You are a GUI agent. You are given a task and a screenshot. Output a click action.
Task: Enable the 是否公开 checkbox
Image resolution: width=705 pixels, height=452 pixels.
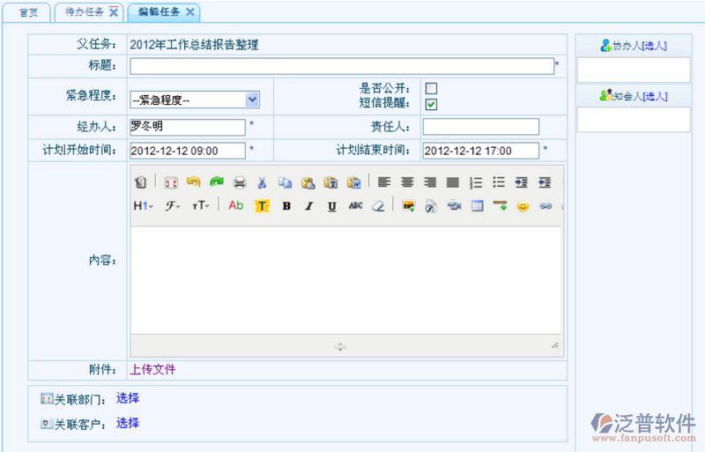(432, 88)
